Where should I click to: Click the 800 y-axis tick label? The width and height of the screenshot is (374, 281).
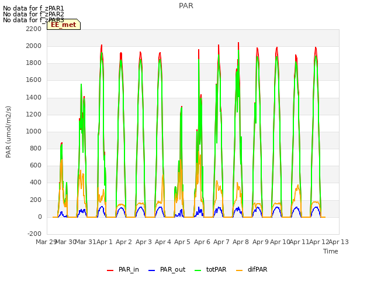(36, 148)
